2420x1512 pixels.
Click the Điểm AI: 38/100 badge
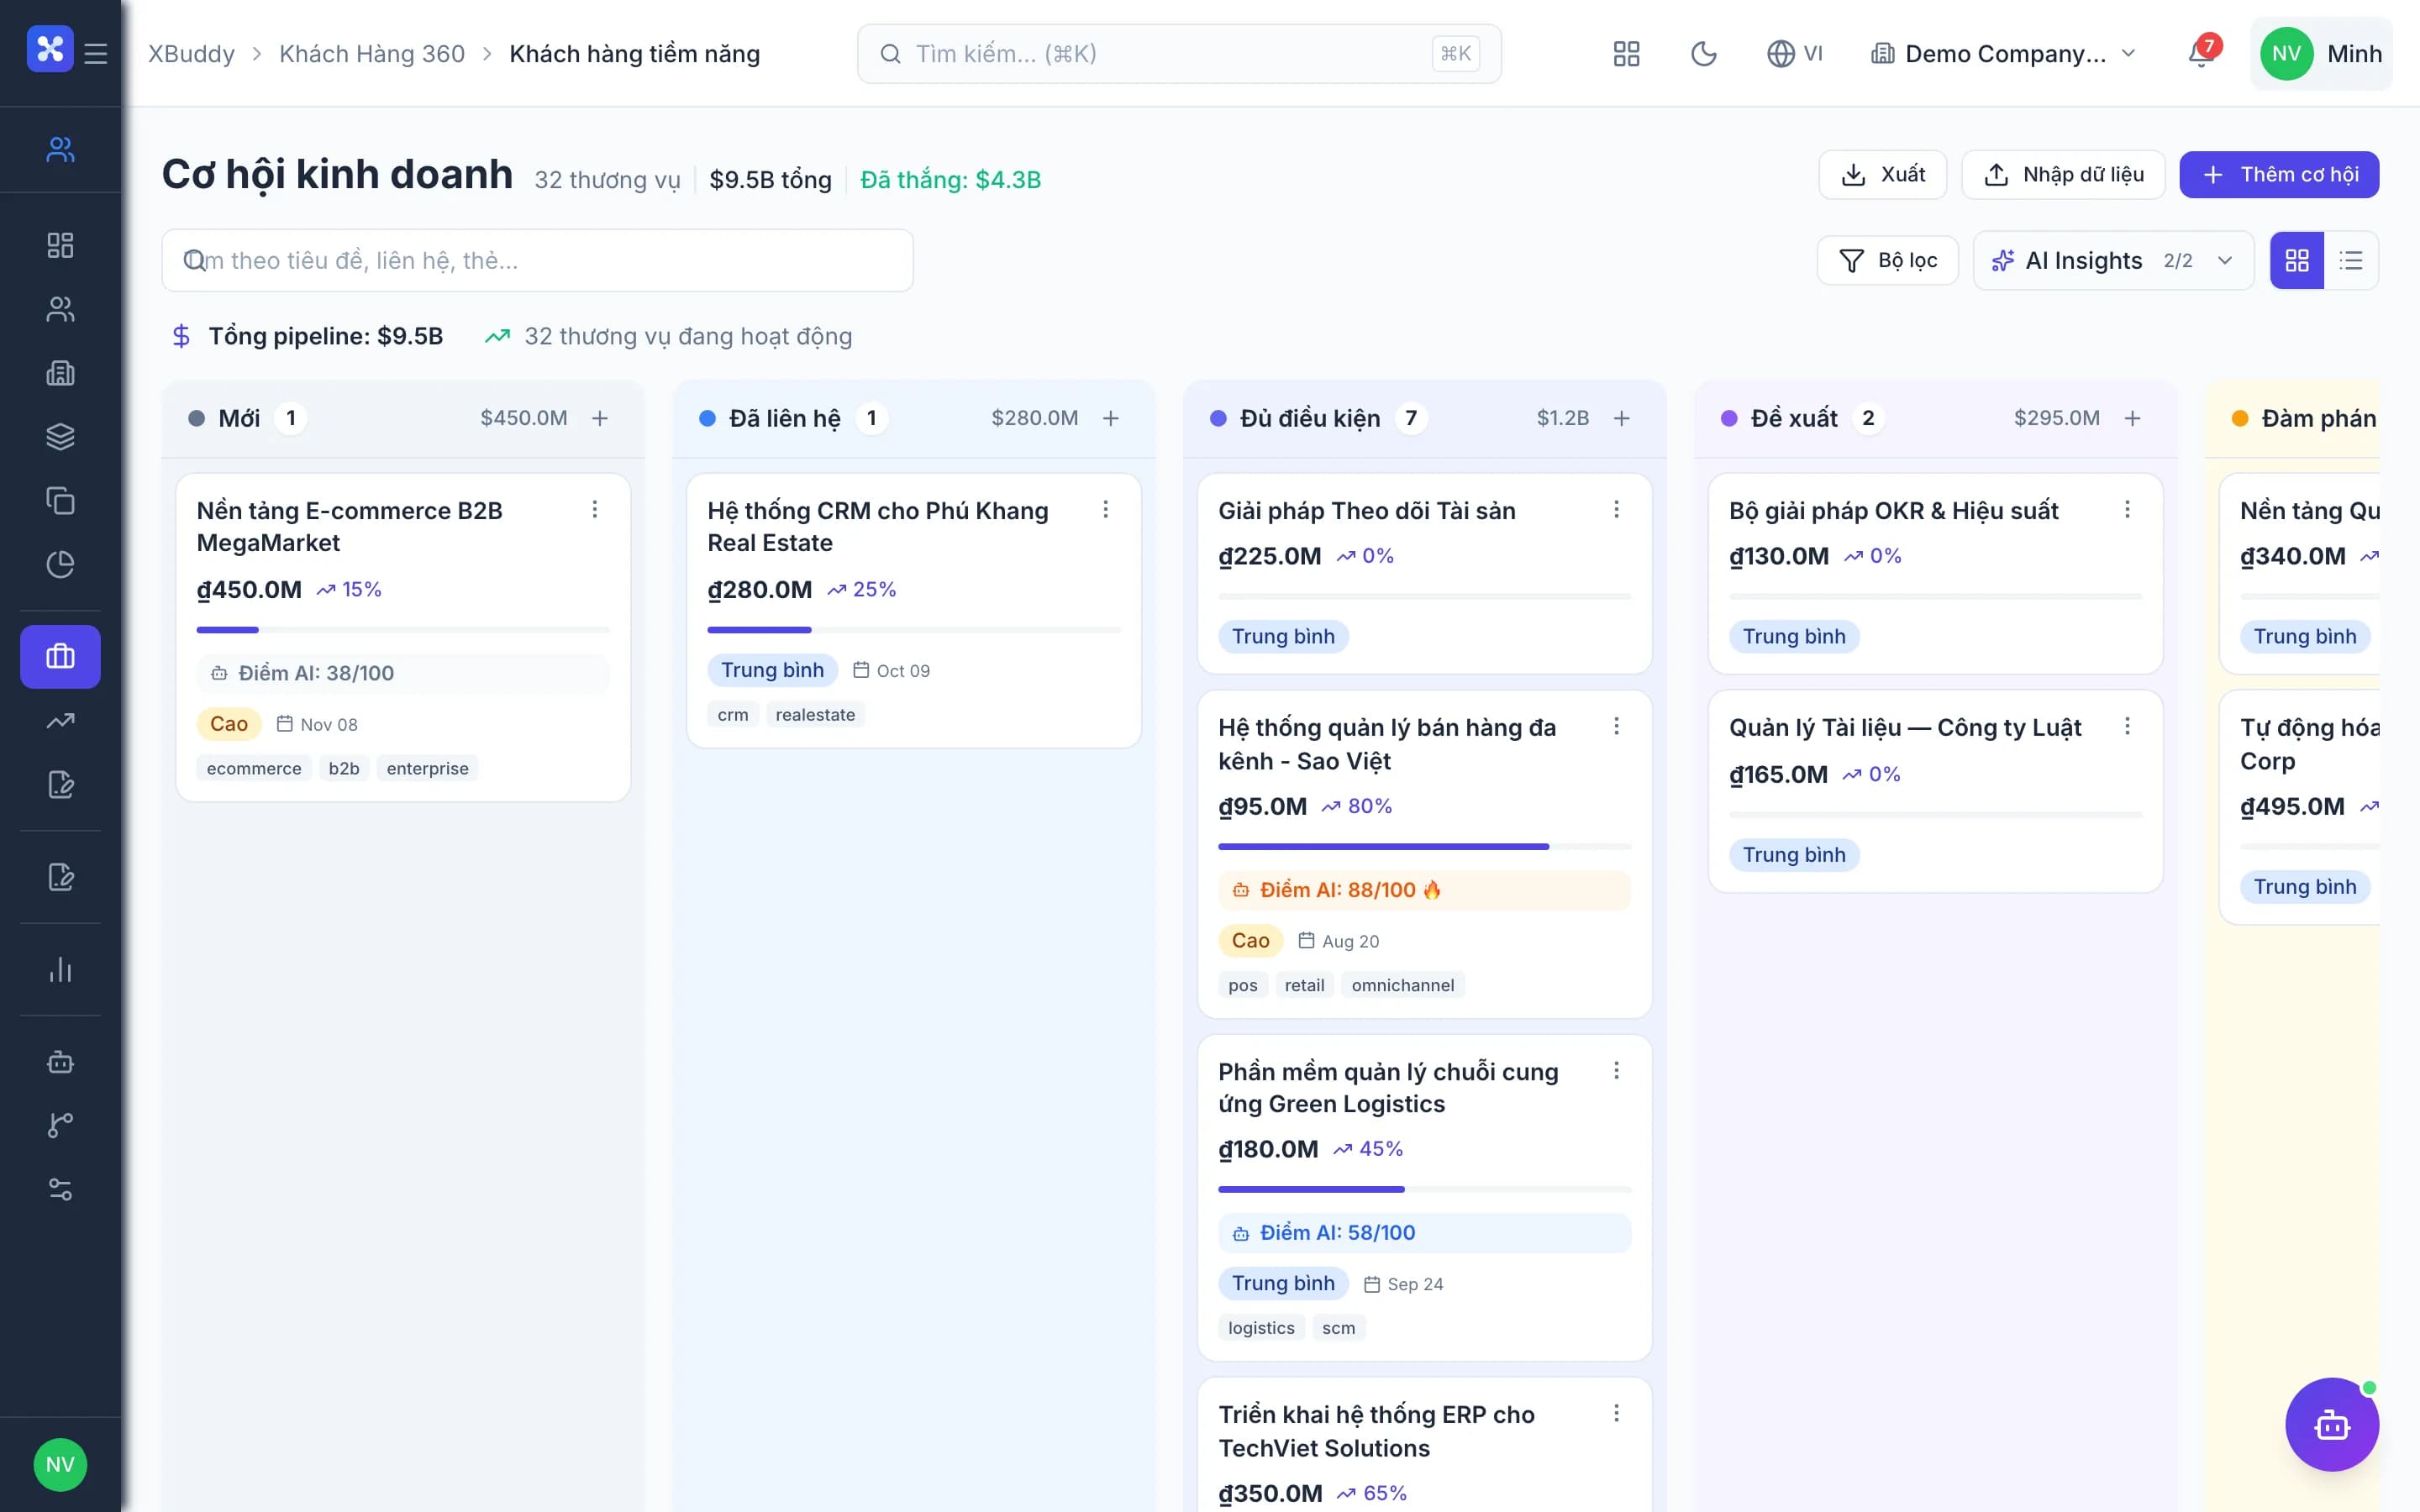coord(403,674)
